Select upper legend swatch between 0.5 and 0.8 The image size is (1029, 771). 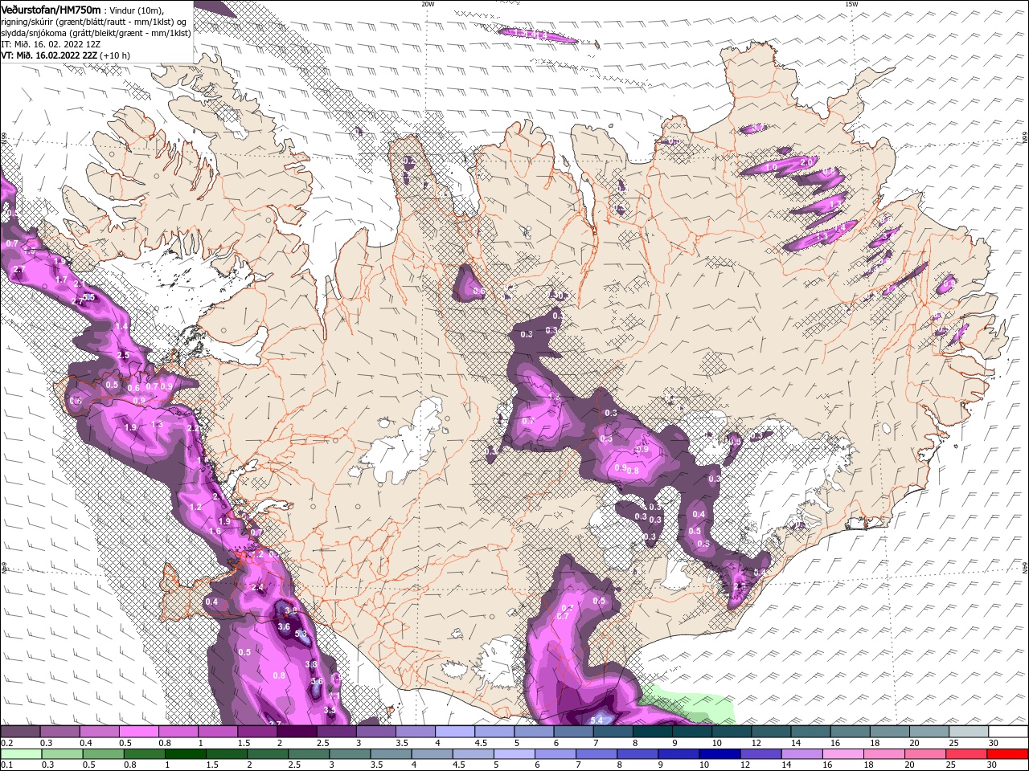138,732
